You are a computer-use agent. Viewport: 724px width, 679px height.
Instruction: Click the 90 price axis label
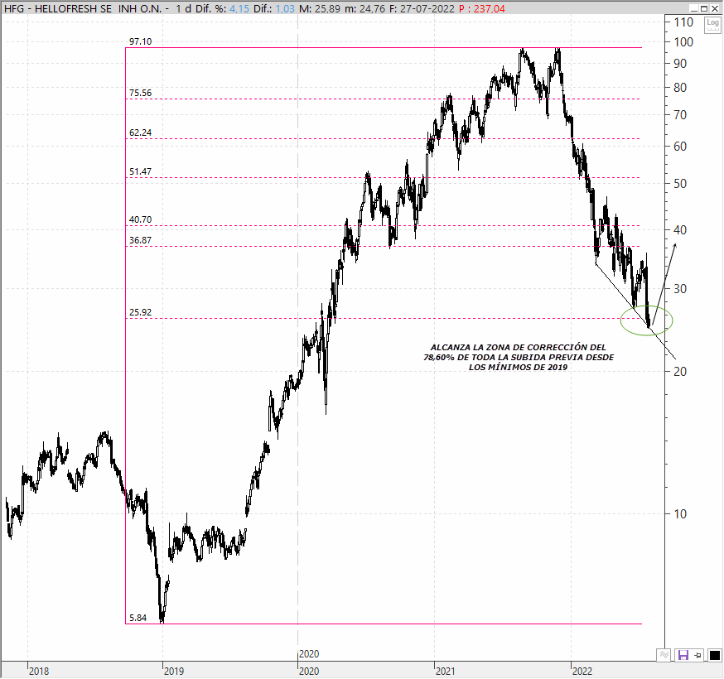tap(680, 64)
